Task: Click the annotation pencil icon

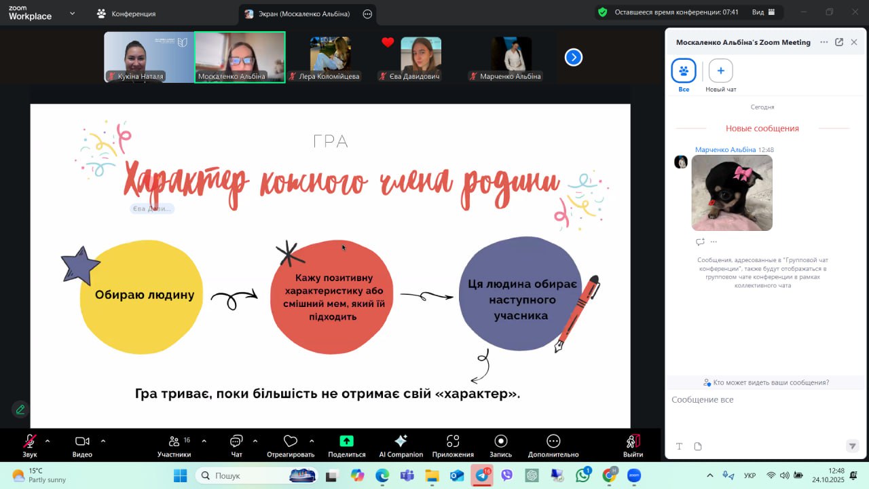Action: (20, 410)
